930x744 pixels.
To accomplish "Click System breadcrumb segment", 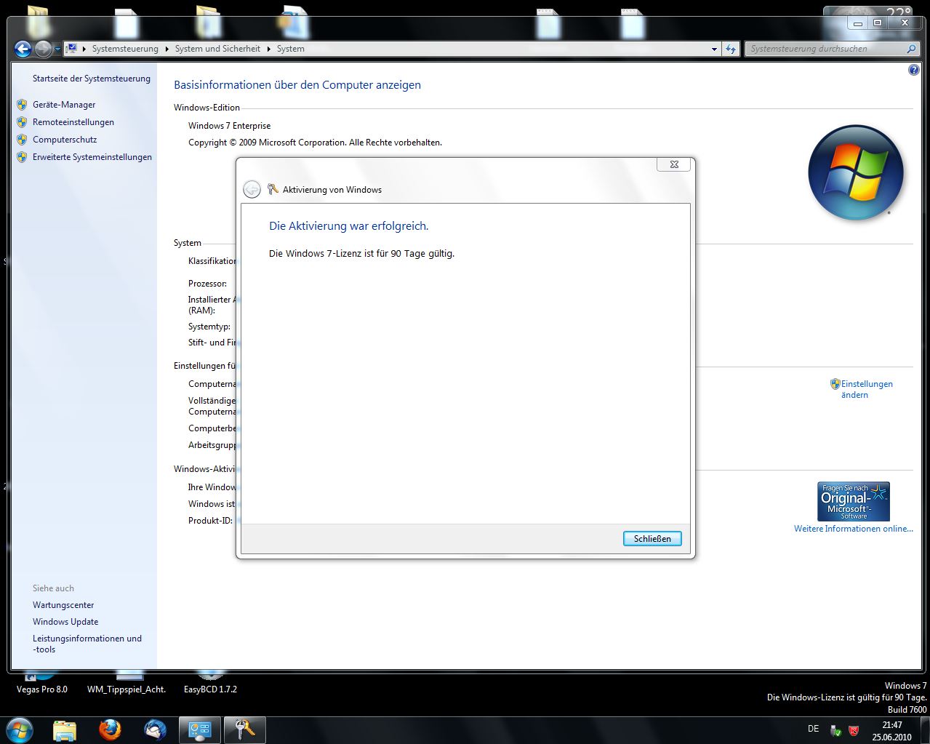I will 291,49.
